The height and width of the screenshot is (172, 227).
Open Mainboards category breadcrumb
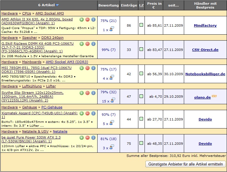coord(32,62)
